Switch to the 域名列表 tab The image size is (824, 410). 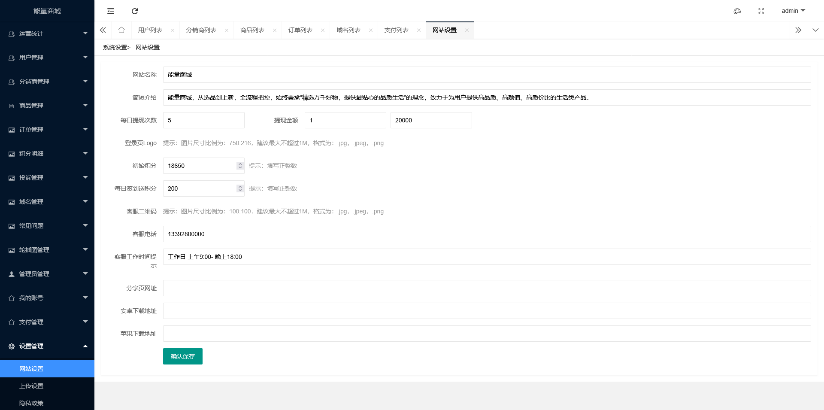(348, 30)
